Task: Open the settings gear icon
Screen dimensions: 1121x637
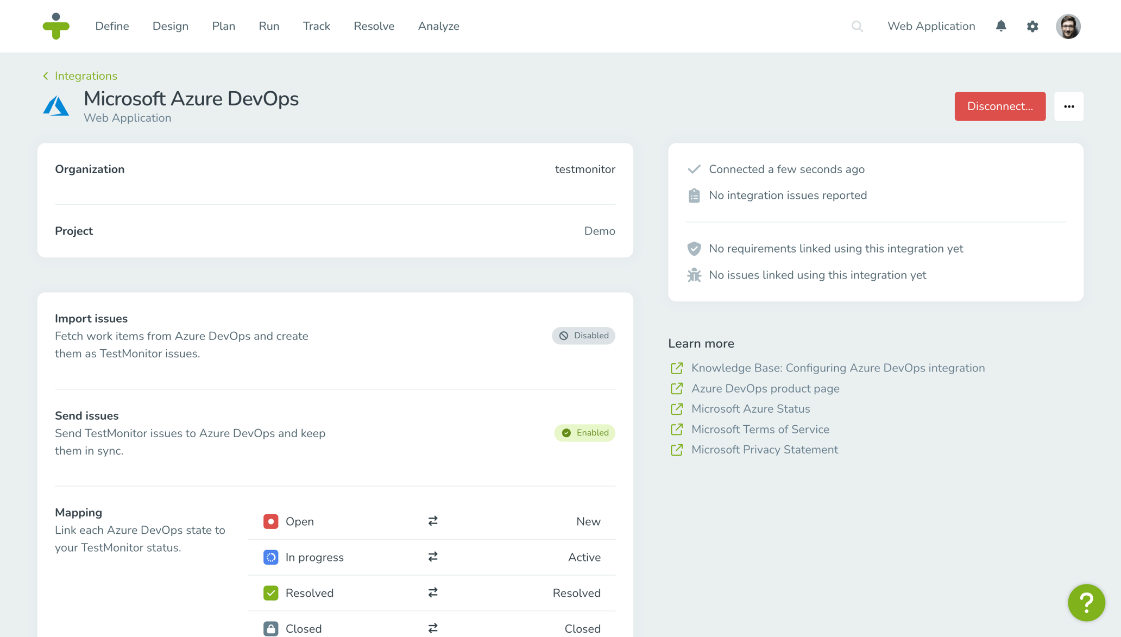Action: click(1032, 26)
